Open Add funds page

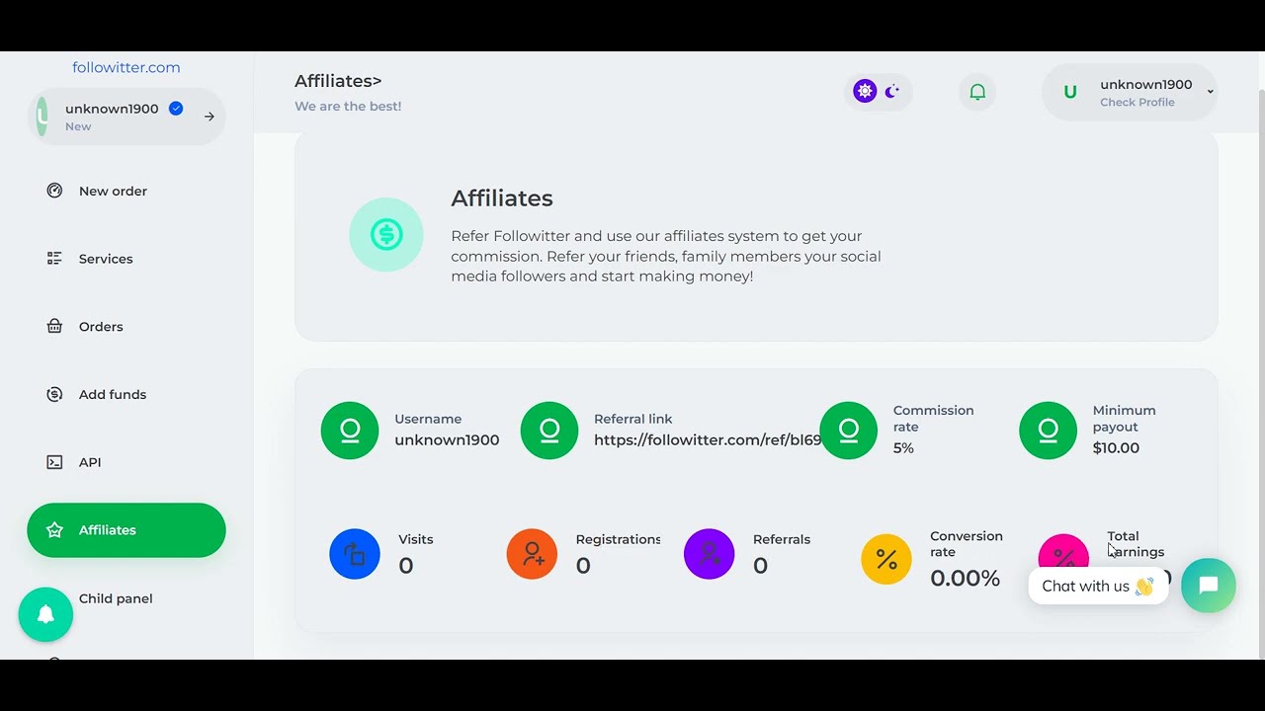click(x=126, y=394)
